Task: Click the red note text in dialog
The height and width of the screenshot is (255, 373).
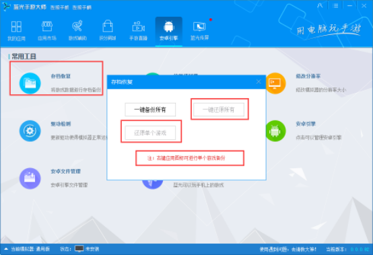Action: pyautogui.click(x=186, y=158)
